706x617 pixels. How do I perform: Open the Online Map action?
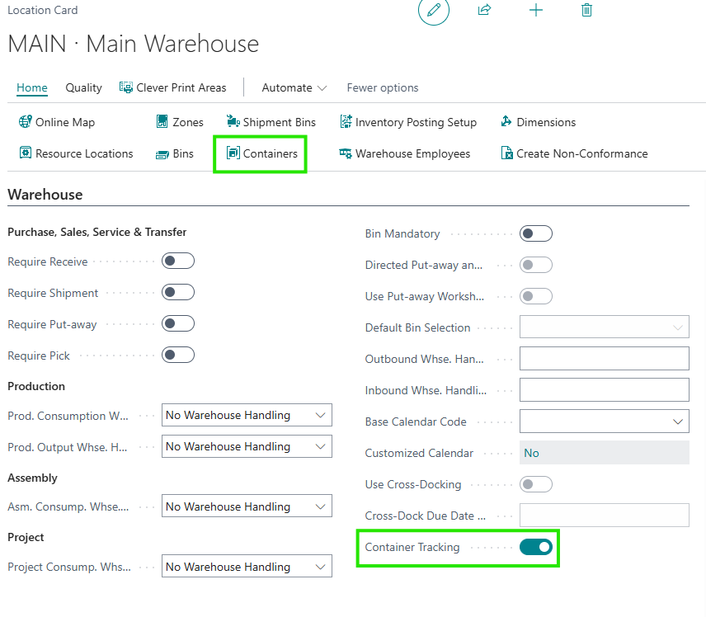coord(57,122)
